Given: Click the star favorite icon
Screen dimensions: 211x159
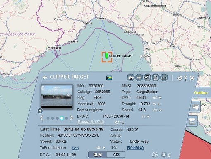Looking at the screenshot, I should tap(164, 155).
